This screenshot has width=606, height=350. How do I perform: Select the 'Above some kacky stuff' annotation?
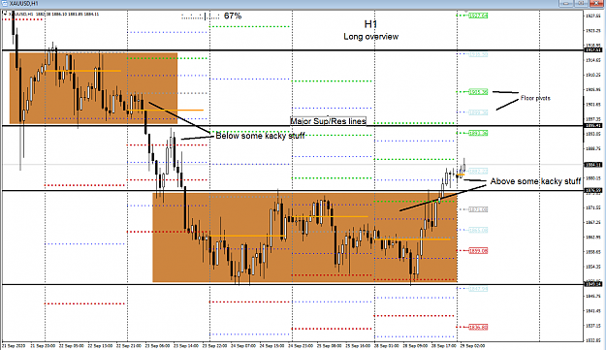click(x=535, y=181)
